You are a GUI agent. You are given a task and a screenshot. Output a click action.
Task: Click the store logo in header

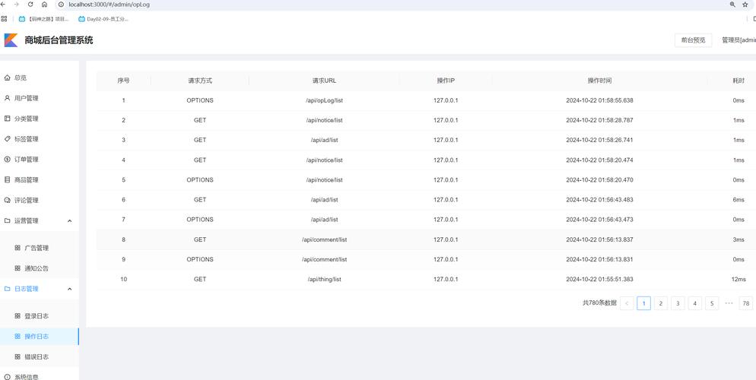11,40
